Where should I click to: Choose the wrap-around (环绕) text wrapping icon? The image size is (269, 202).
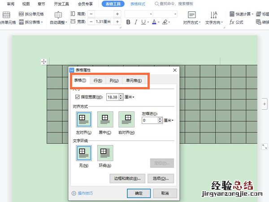coord(105,153)
